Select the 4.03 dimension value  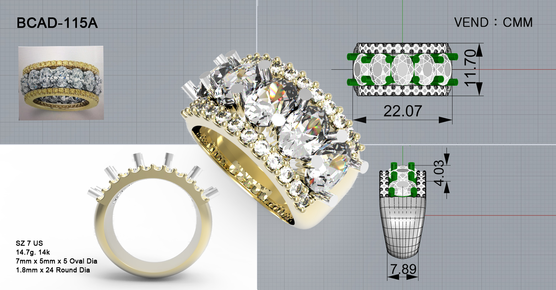coord(439,173)
